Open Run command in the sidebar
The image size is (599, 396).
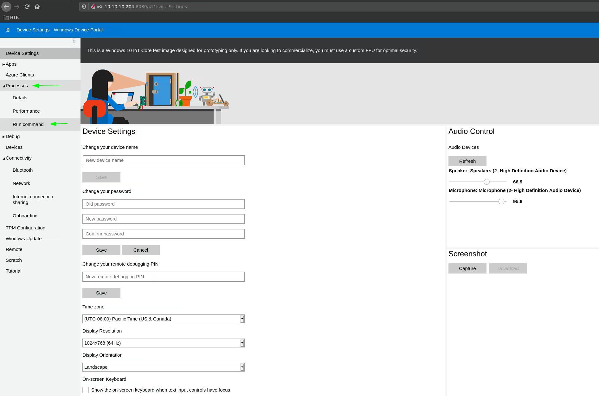pyautogui.click(x=28, y=124)
